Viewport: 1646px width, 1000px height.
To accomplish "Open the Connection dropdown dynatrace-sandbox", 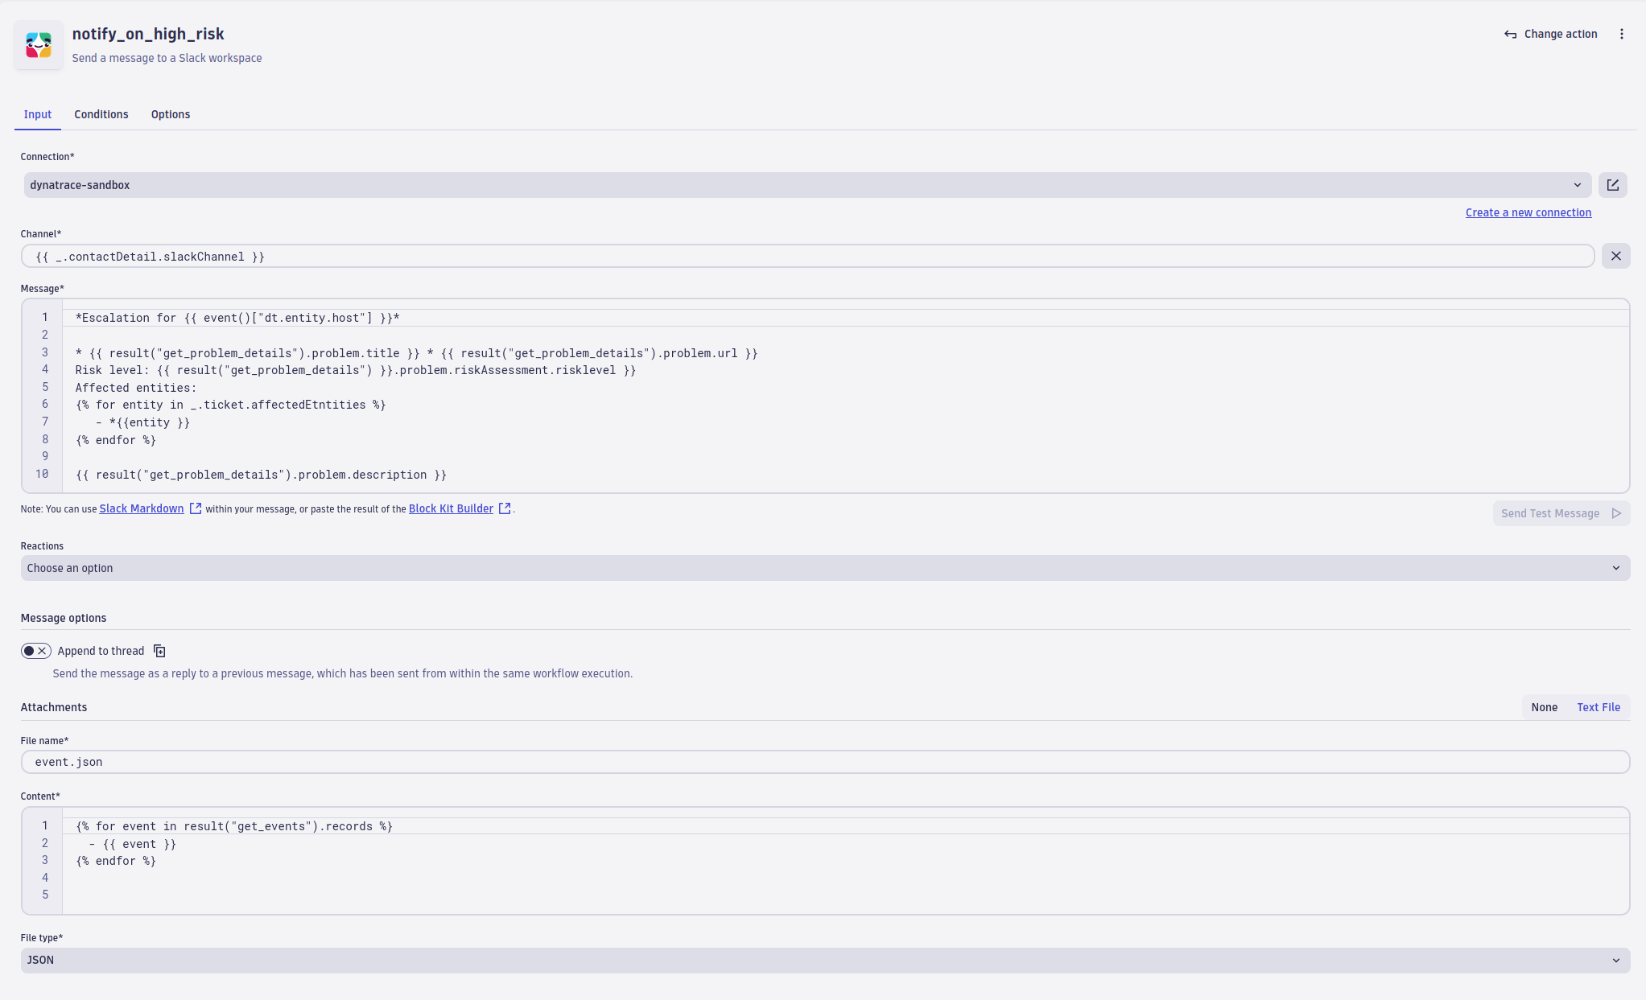I will 807,185.
